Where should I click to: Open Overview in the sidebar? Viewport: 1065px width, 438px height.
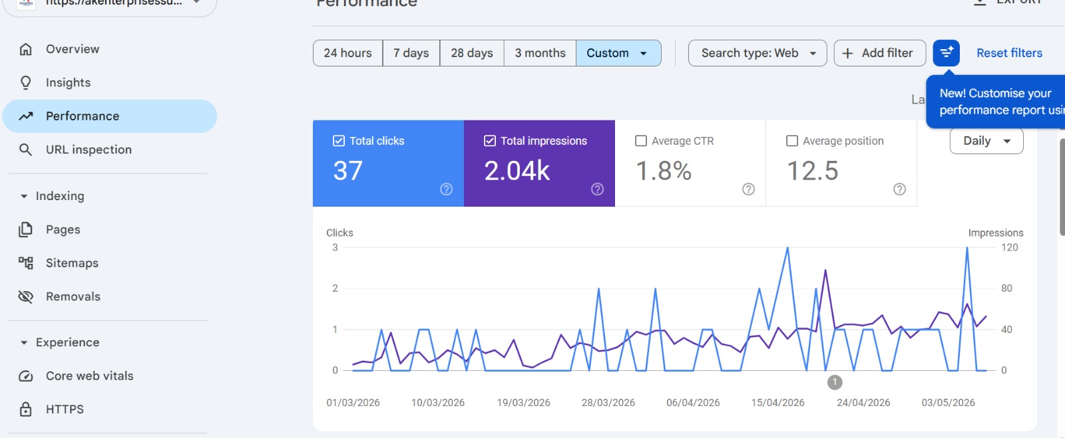click(110, 49)
